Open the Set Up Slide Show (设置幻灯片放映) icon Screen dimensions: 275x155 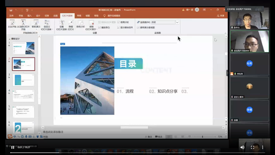(x=62, y=25)
